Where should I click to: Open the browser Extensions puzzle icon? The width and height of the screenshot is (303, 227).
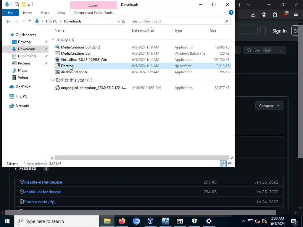[x=275, y=14]
